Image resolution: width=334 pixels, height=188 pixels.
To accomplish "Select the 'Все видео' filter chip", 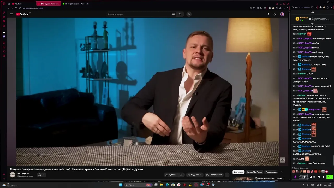I will point(238,172).
